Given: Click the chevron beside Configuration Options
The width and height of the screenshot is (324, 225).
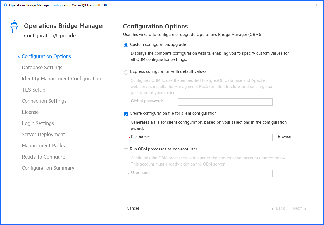Looking at the screenshot, I should pos(18,56).
